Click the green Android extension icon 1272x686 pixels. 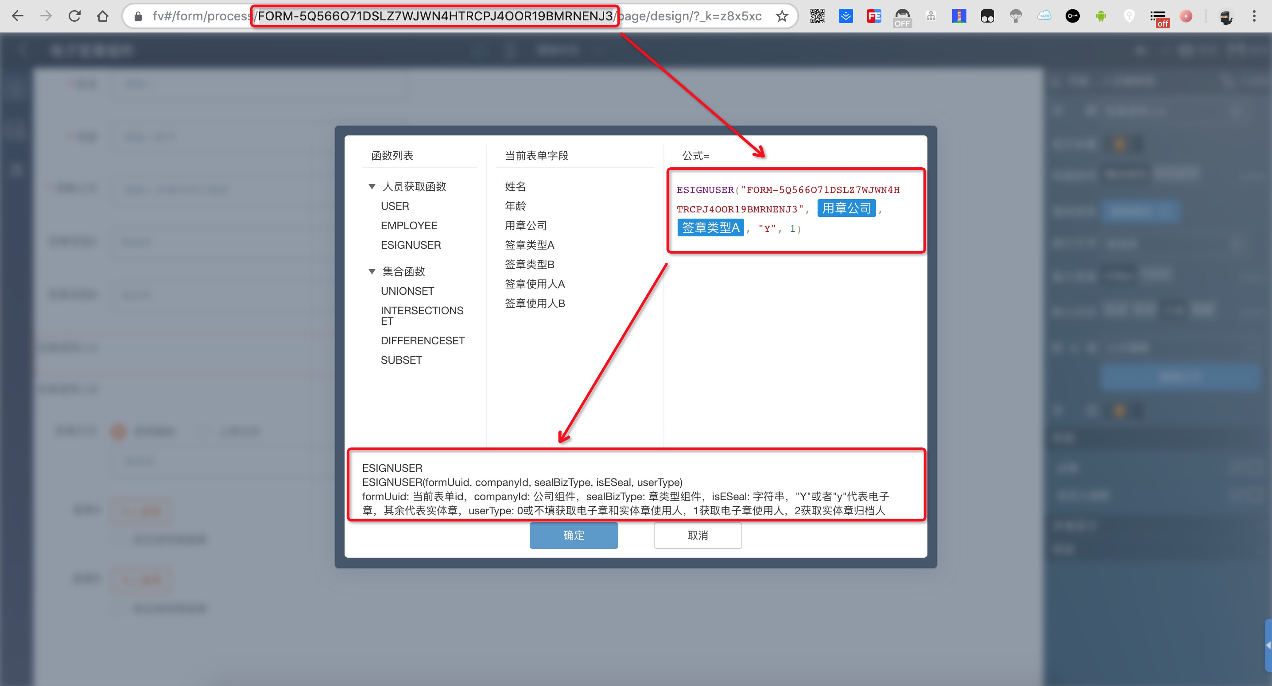coord(1101,16)
